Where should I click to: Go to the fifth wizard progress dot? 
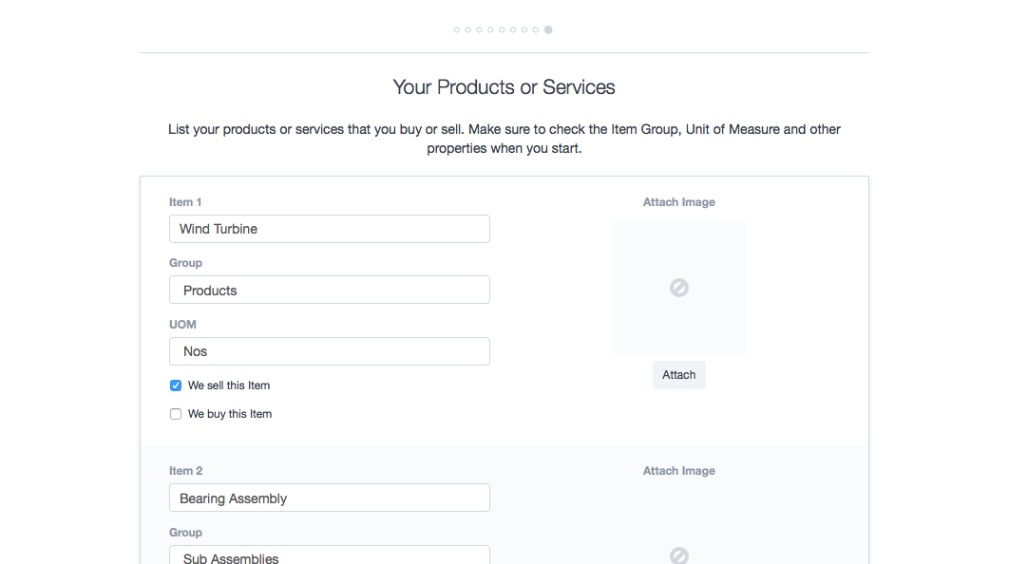(502, 29)
